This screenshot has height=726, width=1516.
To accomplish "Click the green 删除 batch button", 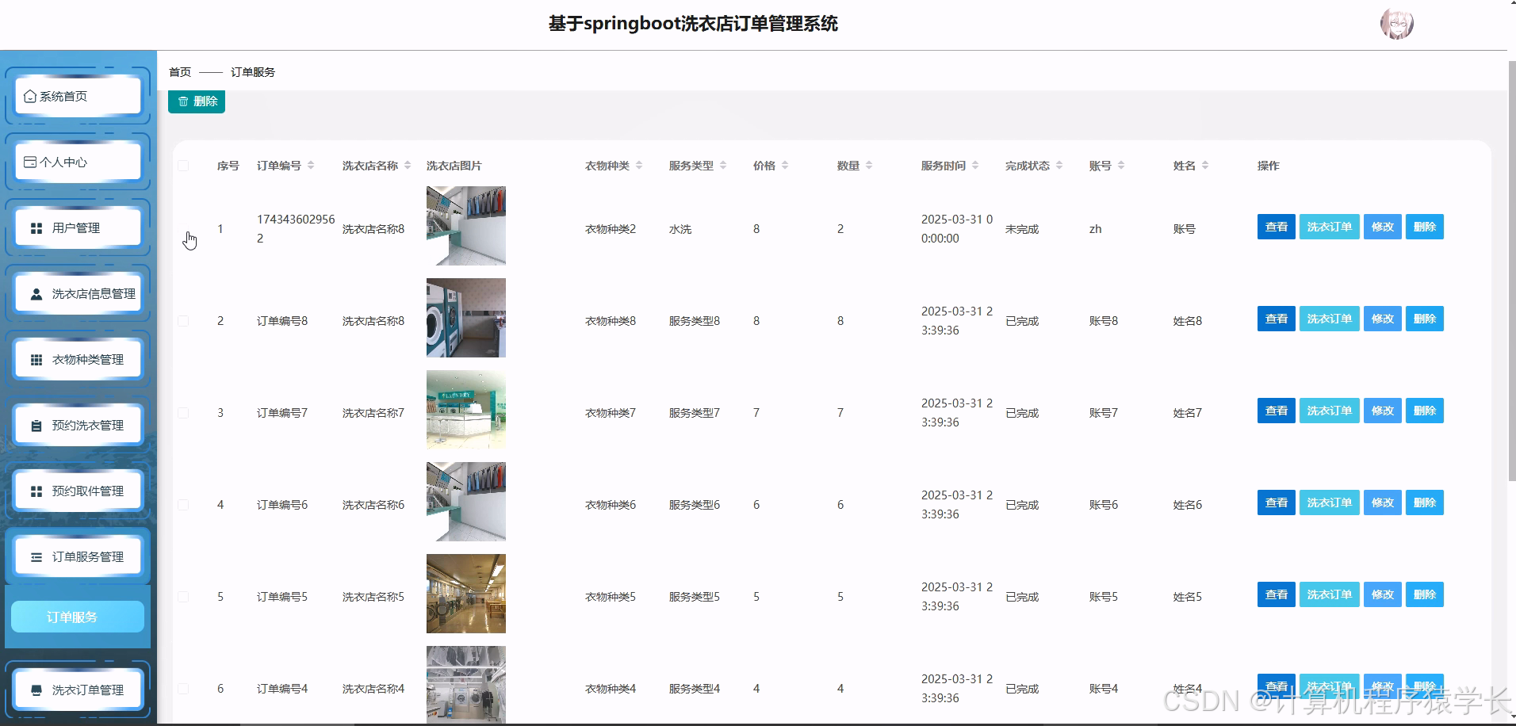I will tap(197, 101).
